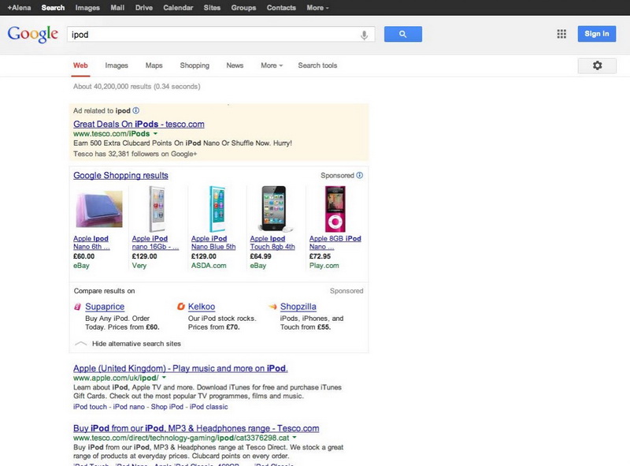This screenshot has height=466, width=630.
Task: Open Drive in the top bar
Action: 144,8
